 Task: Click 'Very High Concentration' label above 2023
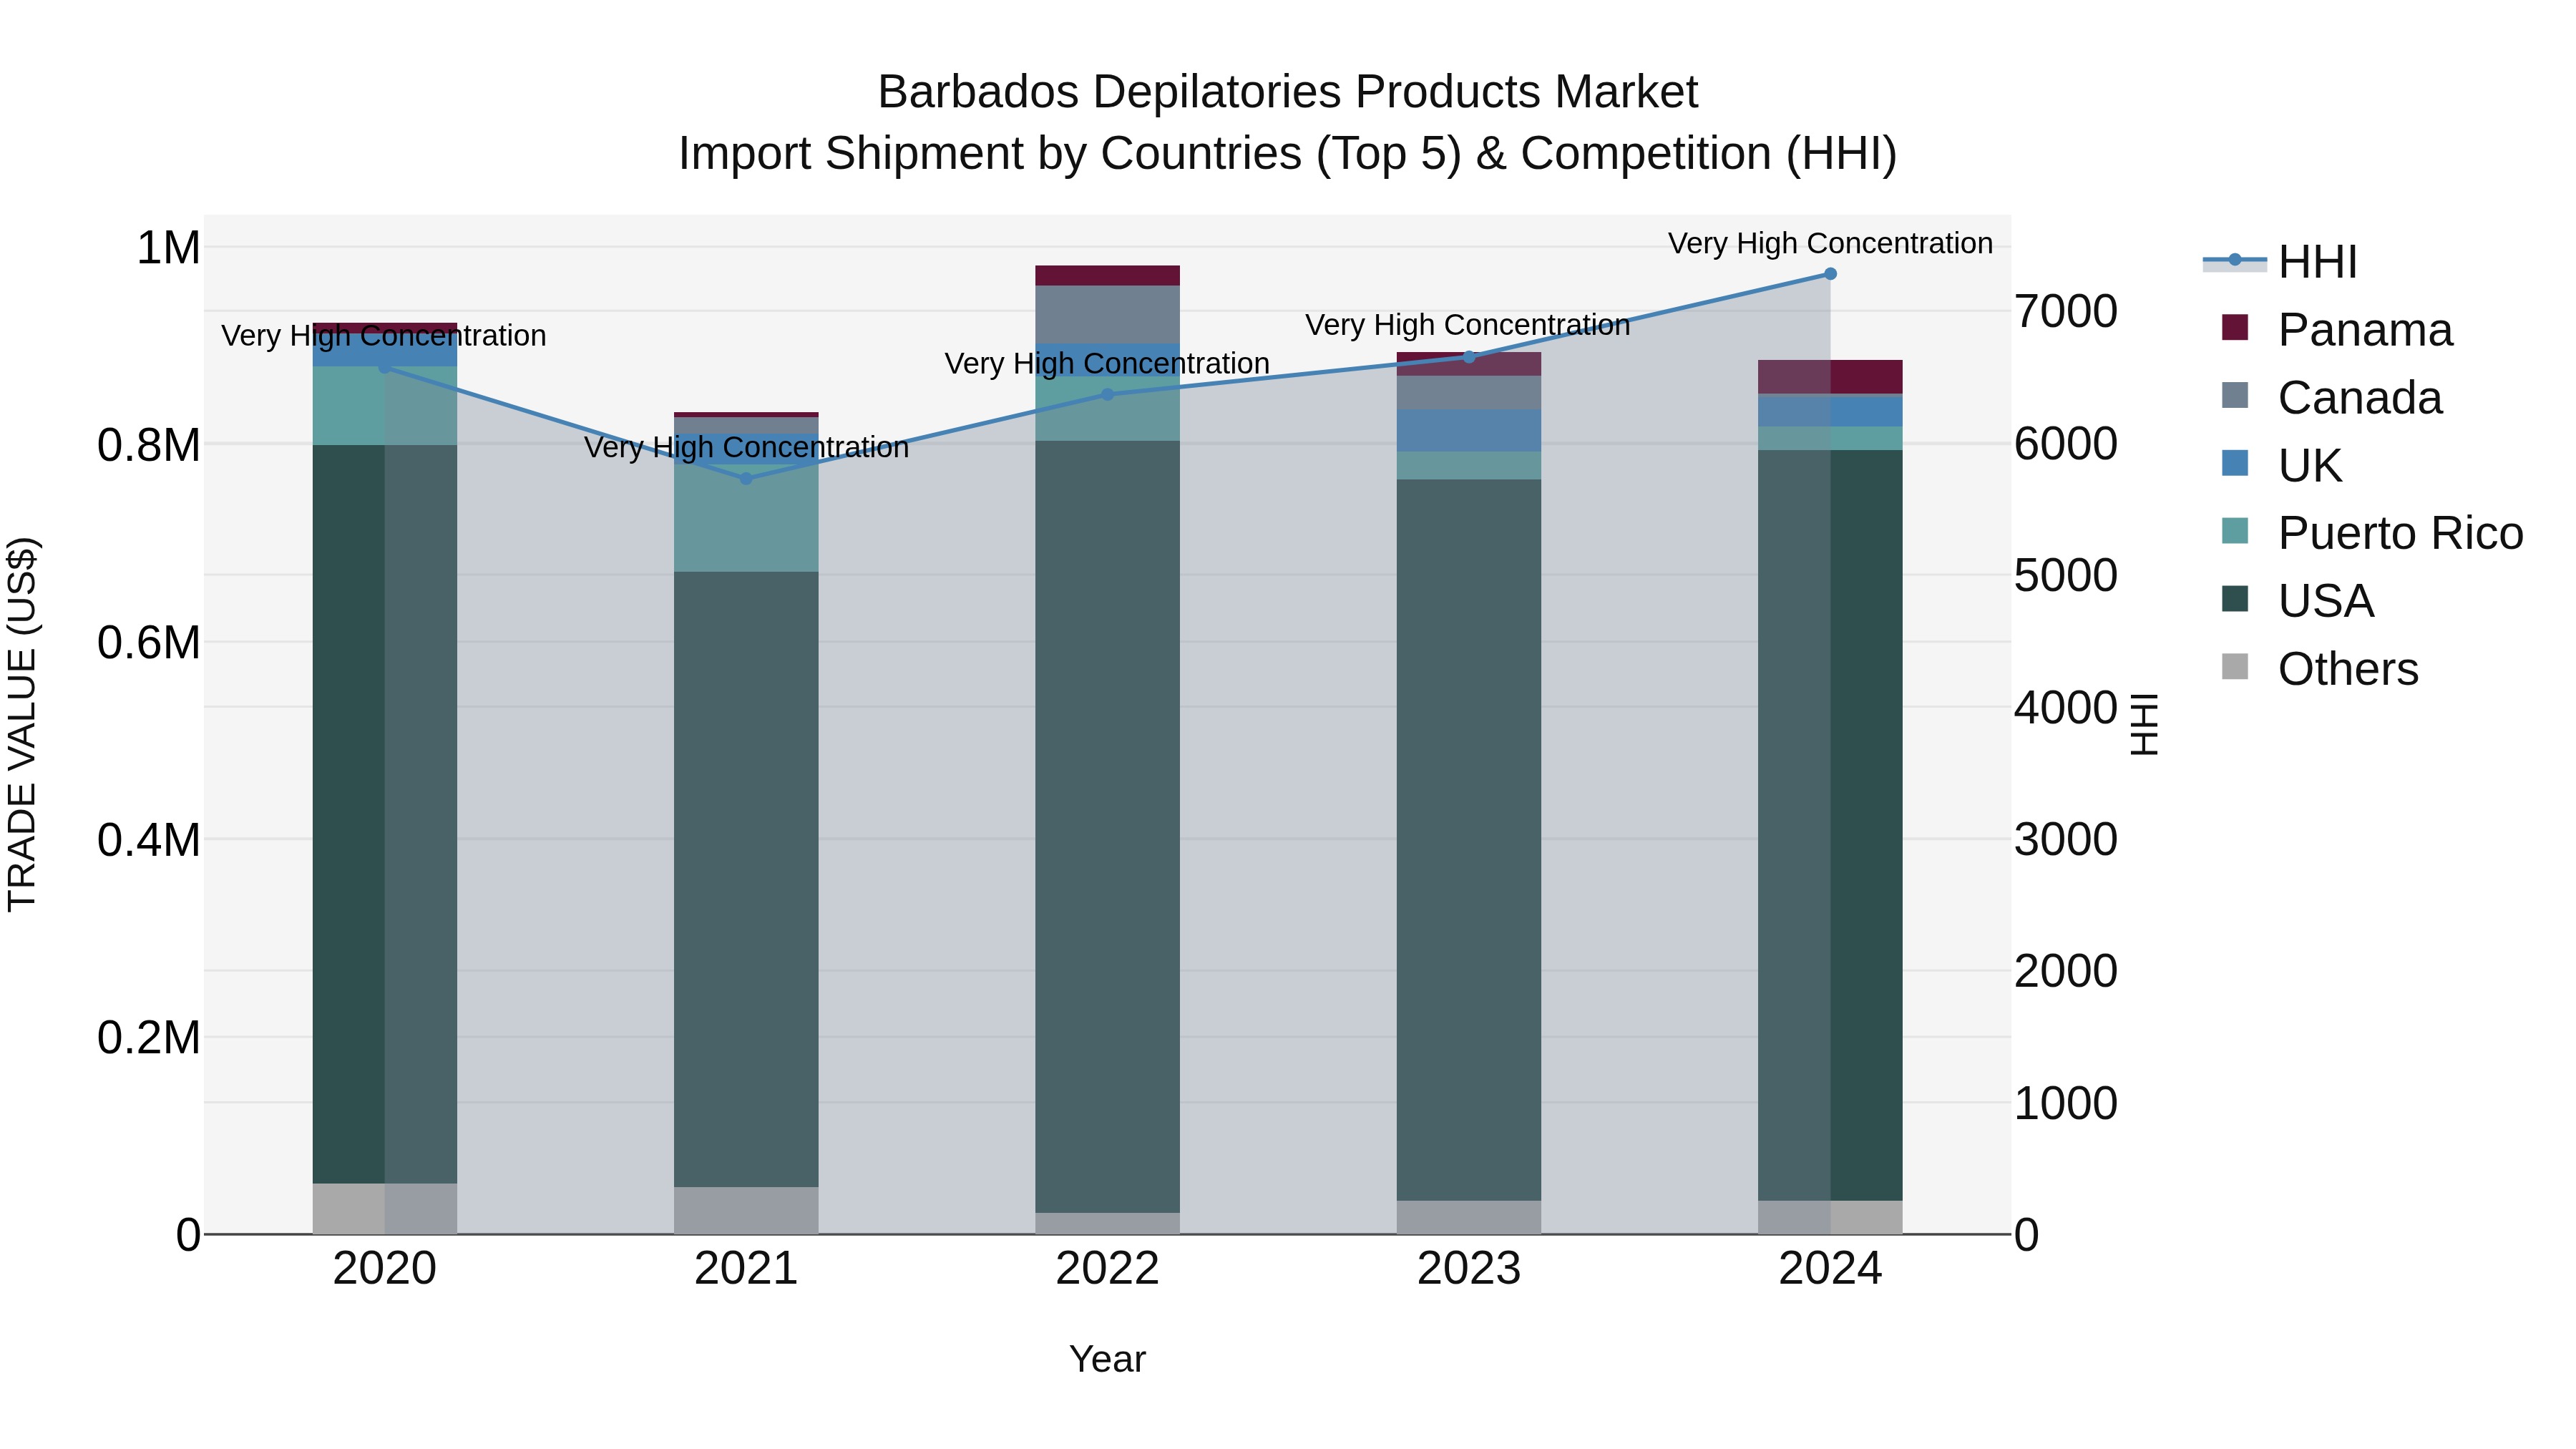(1468, 325)
